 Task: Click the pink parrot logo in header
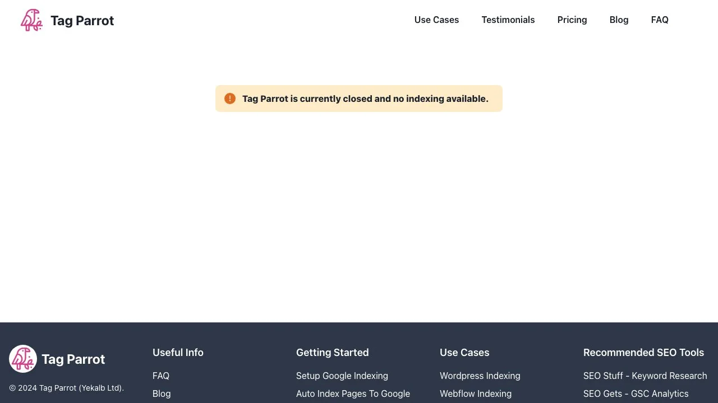pyautogui.click(x=31, y=20)
